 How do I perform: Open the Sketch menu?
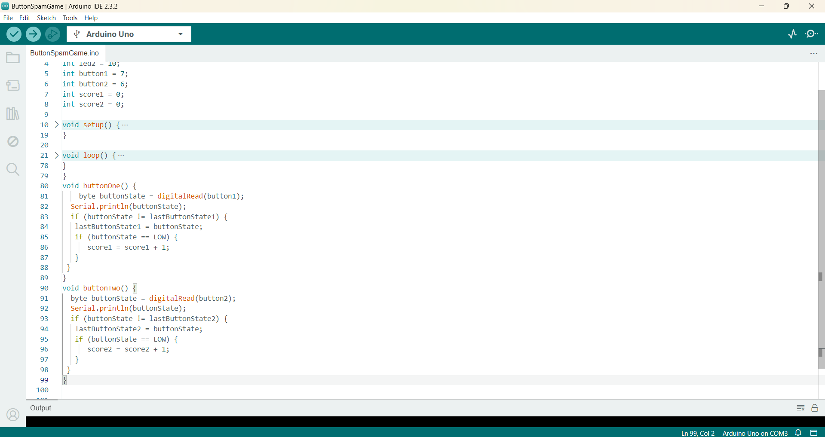tap(46, 18)
